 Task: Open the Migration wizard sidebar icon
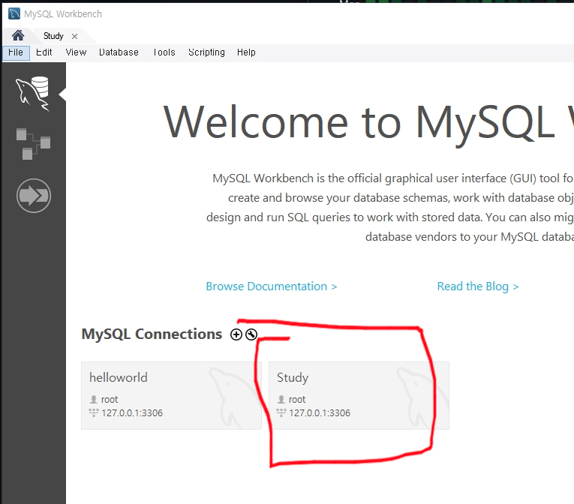pos(34,196)
